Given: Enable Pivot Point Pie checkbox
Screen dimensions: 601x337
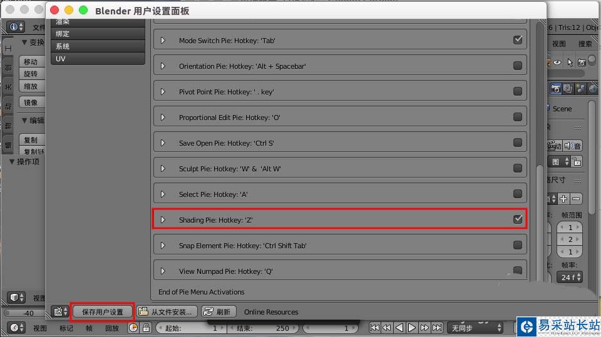Looking at the screenshot, I should (518, 91).
